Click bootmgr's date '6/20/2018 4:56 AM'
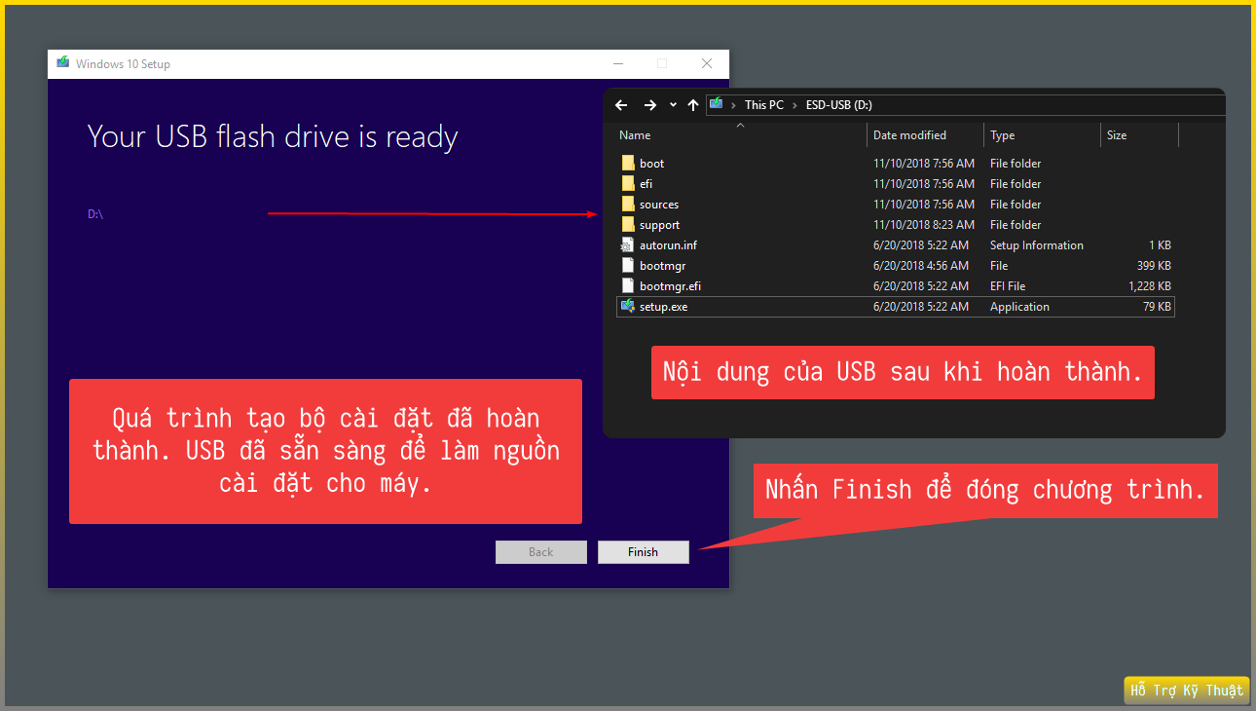This screenshot has width=1256, height=711. (921, 266)
